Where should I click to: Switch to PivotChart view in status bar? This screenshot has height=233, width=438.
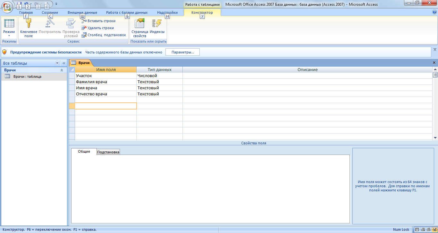click(x=429, y=229)
